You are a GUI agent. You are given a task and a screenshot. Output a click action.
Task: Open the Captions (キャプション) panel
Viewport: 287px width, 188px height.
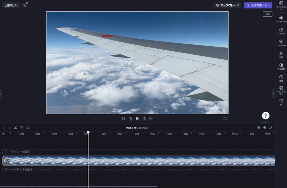pyautogui.click(x=281, y=5)
